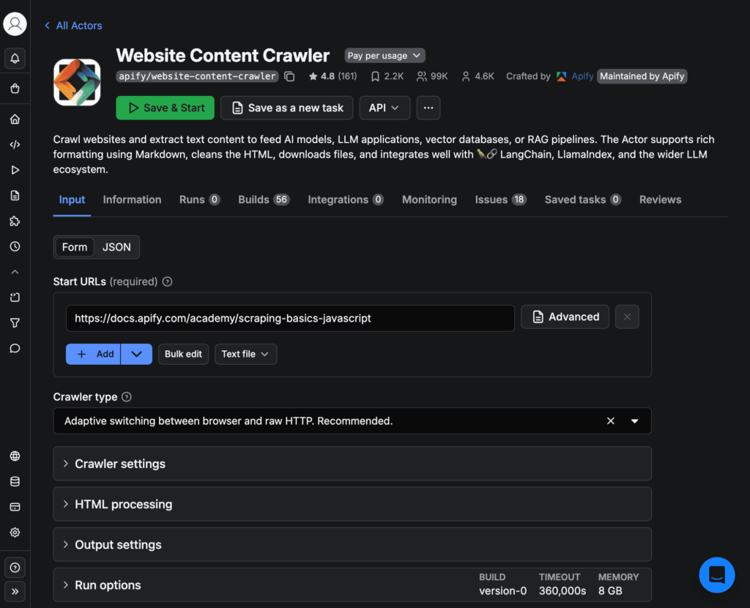This screenshot has width=750, height=608.
Task: Click the Save & Start button
Action: (164, 108)
